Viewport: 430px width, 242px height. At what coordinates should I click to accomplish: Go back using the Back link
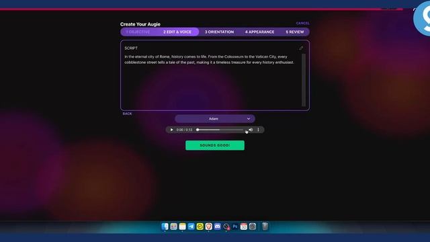click(x=127, y=114)
